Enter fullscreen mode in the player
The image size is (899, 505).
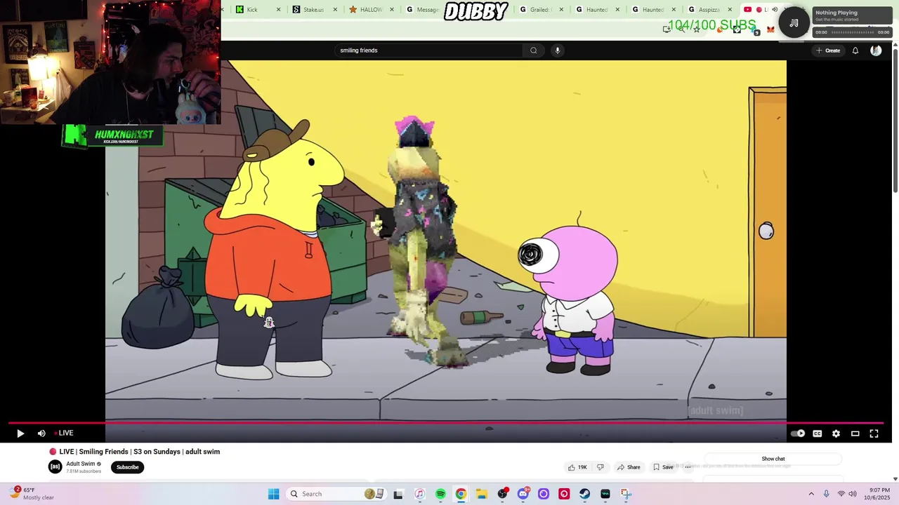coord(874,433)
